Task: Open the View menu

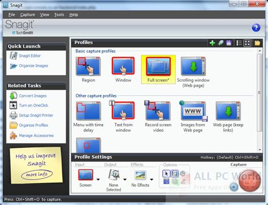Action: tap(45, 15)
